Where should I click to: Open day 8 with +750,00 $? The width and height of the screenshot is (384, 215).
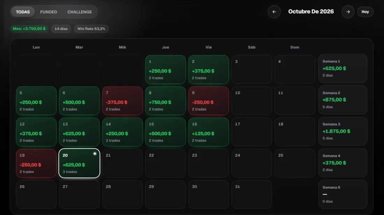click(165, 101)
